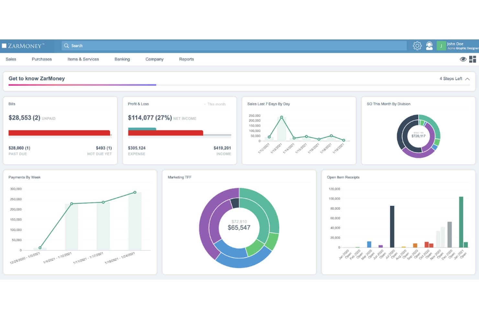Click the tall green Jan 2021 receipts bar
Viewport: 479px width, 319px height.
click(x=461, y=222)
